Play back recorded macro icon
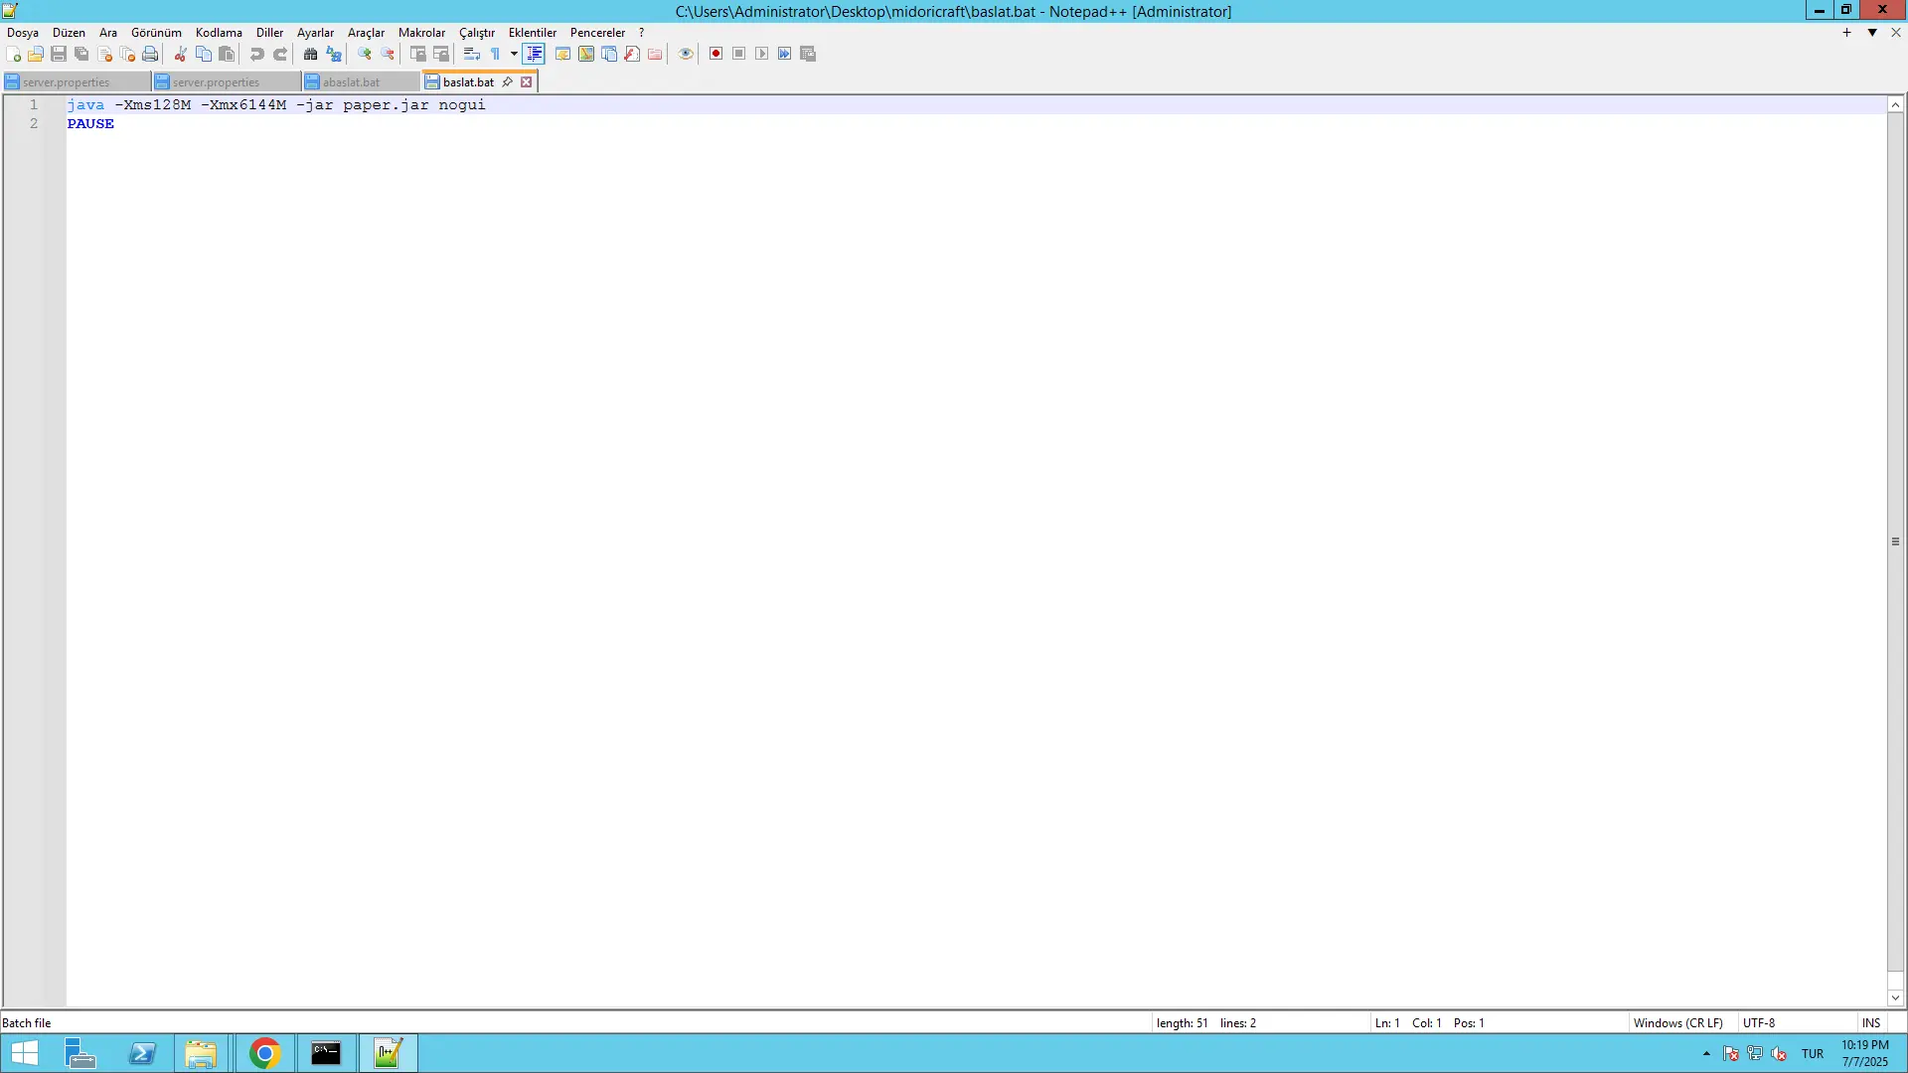Viewport: 1908px width, 1073px height. pos(761,54)
